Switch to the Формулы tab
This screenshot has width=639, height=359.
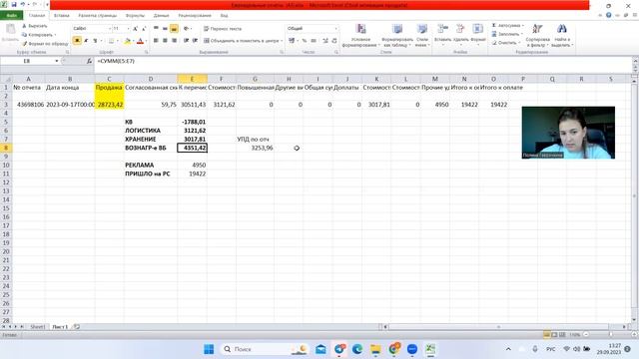point(135,16)
